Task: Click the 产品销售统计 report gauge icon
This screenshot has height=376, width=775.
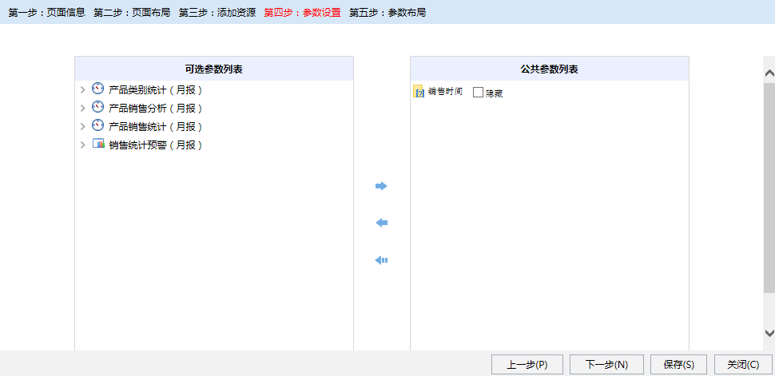Action: point(98,125)
